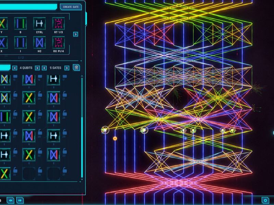Select the RX PI/4 gate

(58, 42)
